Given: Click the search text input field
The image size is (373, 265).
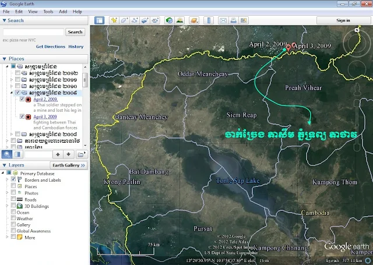Looking at the screenshot, I should point(33,32).
